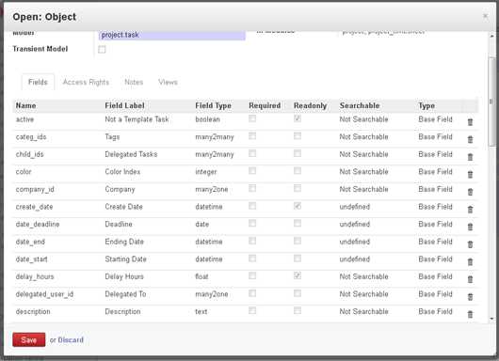Sort by the Name column header
The image size is (499, 361).
tap(25, 105)
